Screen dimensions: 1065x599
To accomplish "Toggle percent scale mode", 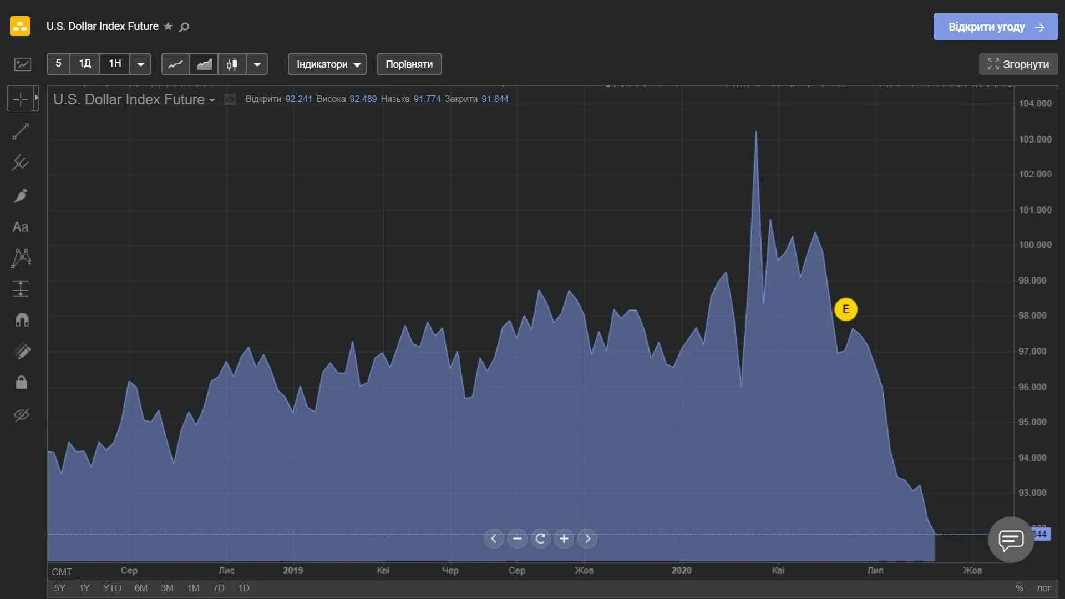I will pos(1020,588).
